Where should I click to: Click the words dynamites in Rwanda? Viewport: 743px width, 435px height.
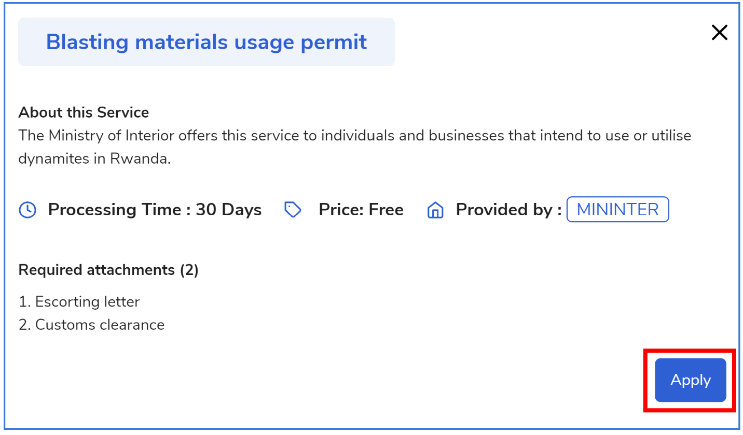point(94,159)
